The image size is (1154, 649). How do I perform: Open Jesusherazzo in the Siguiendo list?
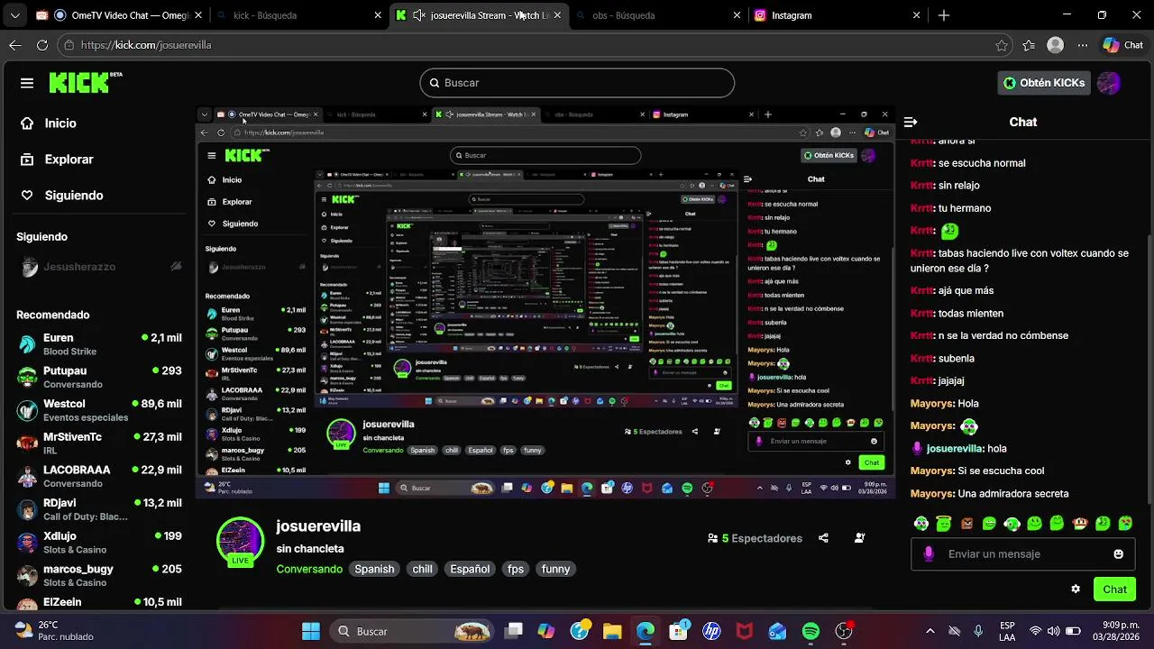coord(99,267)
